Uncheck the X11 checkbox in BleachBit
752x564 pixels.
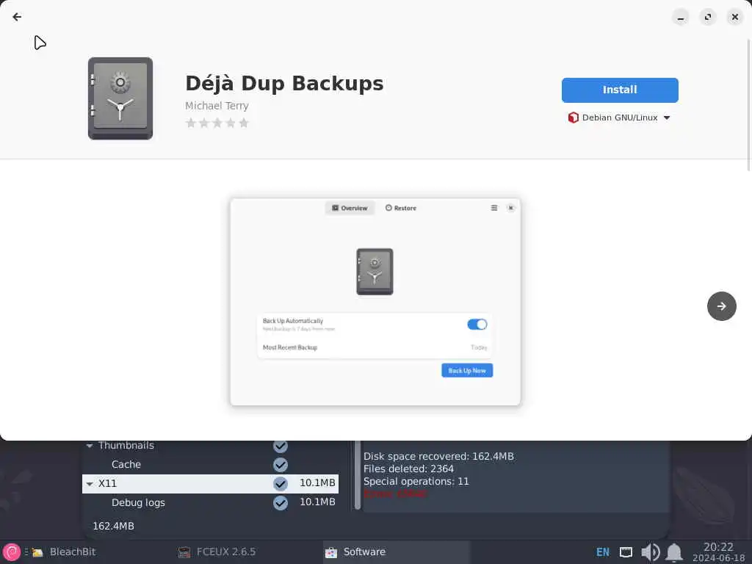[x=281, y=483]
